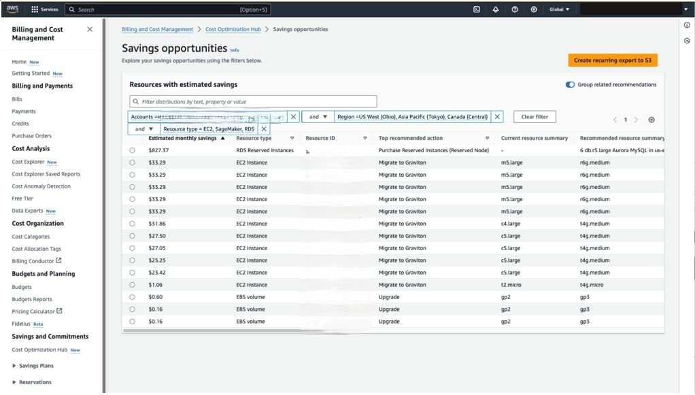Open Cost Allocation Tags
695x395 pixels.
pos(36,249)
